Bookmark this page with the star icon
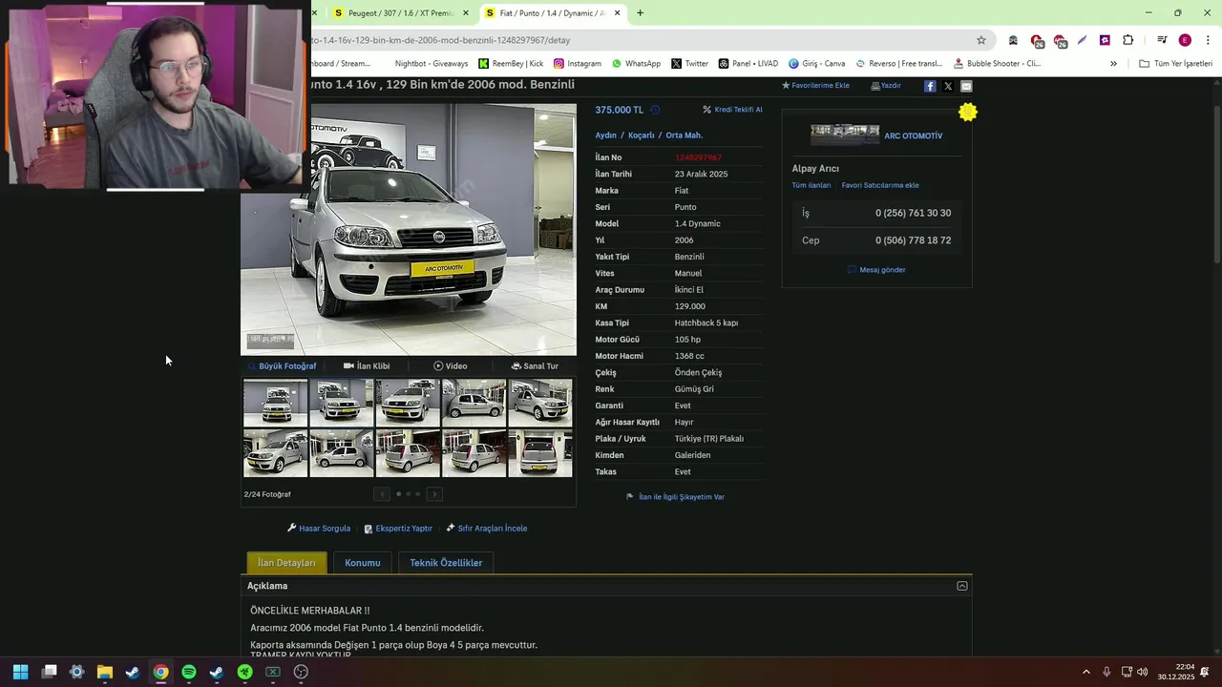Viewport: 1222px width, 687px height. [x=980, y=40]
